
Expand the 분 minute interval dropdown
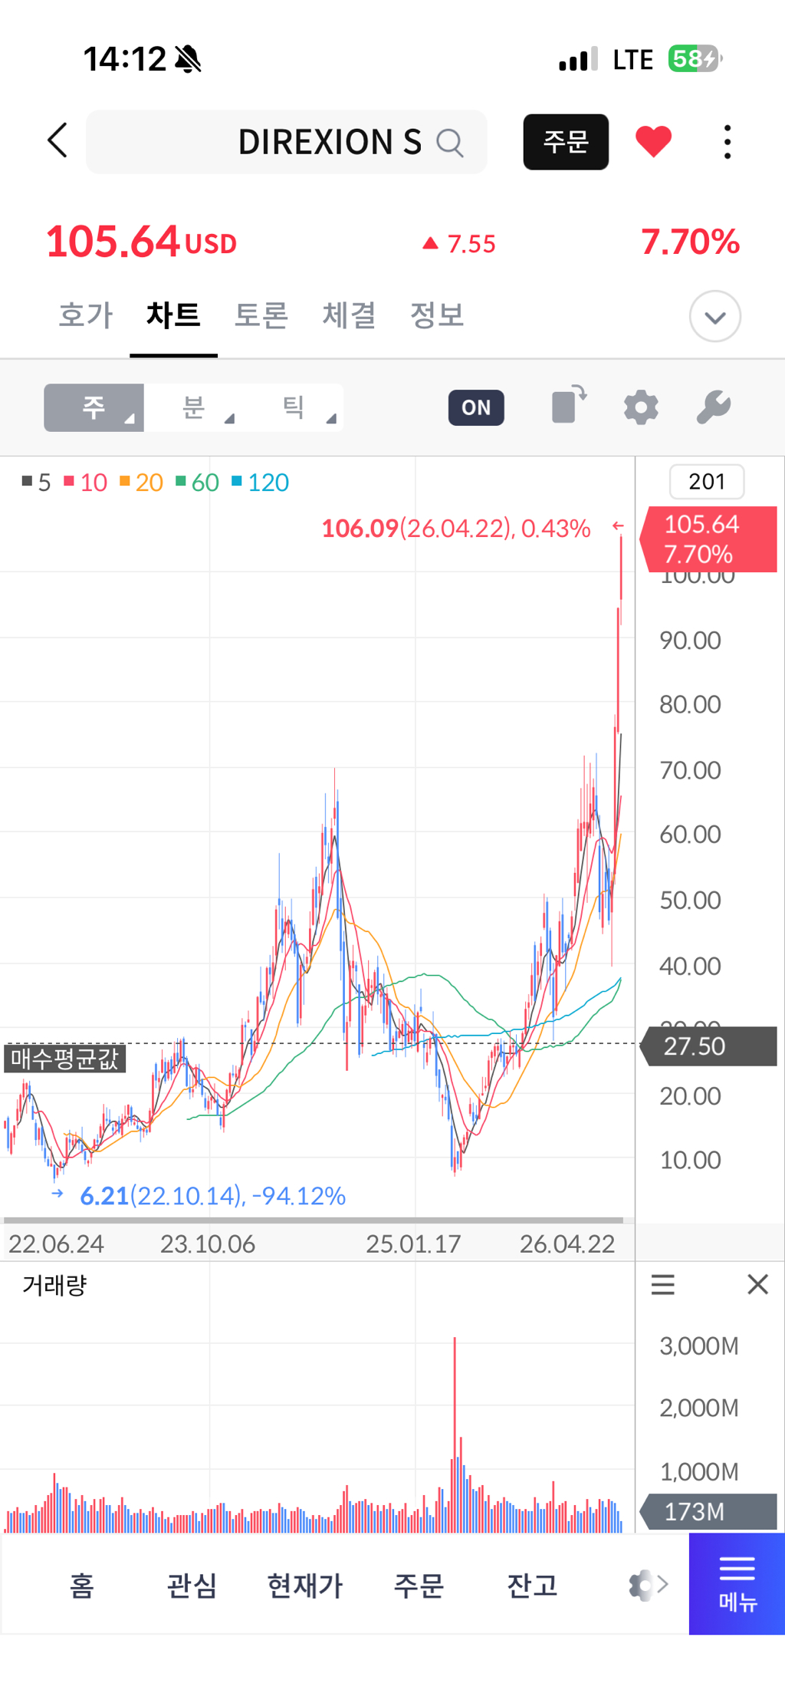click(x=194, y=407)
